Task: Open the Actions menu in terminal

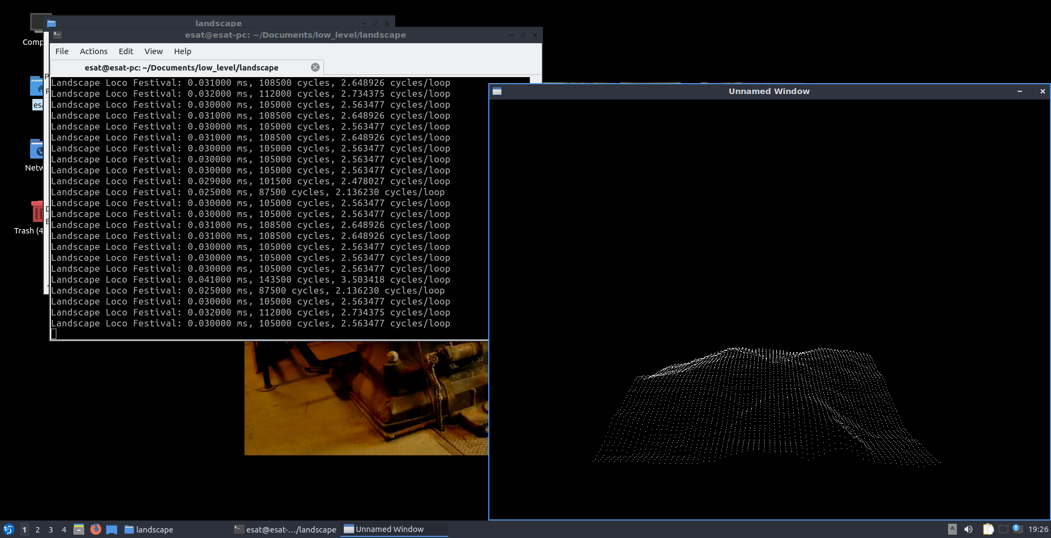Action: (x=94, y=51)
